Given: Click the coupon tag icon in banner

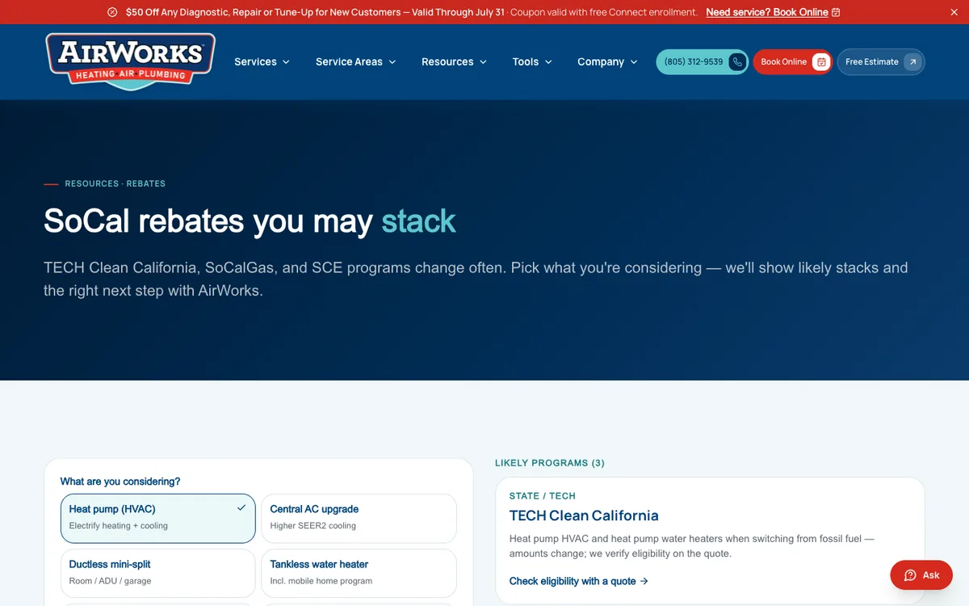Looking at the screenshot, I should pyautogui.click(x=112, y=12).
